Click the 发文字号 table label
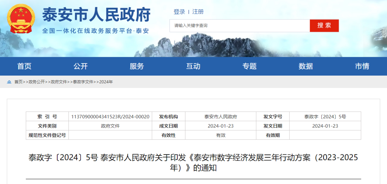Image resolution: width=387 pixels, height=184 pixels. 273,117
